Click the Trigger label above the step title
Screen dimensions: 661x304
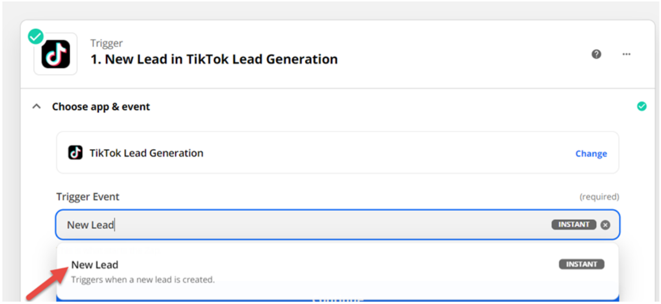coord(107,43)
